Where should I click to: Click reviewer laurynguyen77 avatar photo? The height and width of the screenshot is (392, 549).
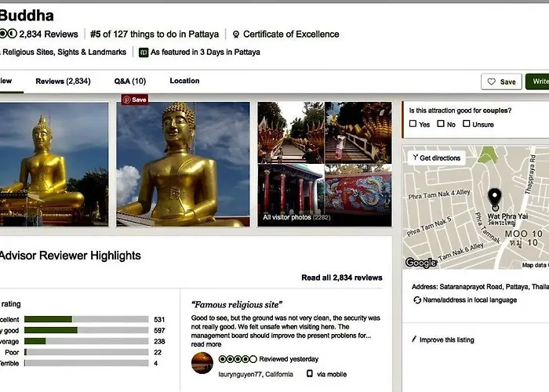pyautogui.click(x=202, y=363)
